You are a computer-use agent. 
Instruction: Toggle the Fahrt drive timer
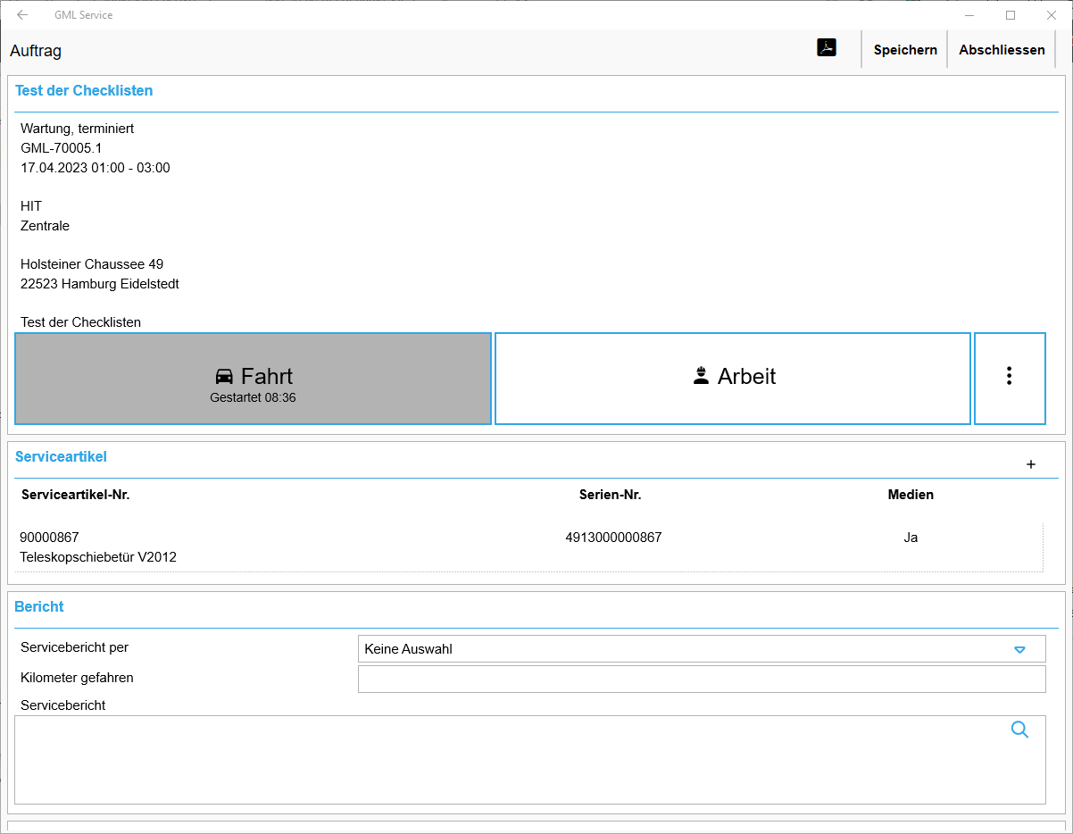click(x=254, y=379)
